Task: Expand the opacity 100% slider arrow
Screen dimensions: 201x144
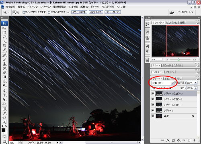Action: [x=195, y=83]
